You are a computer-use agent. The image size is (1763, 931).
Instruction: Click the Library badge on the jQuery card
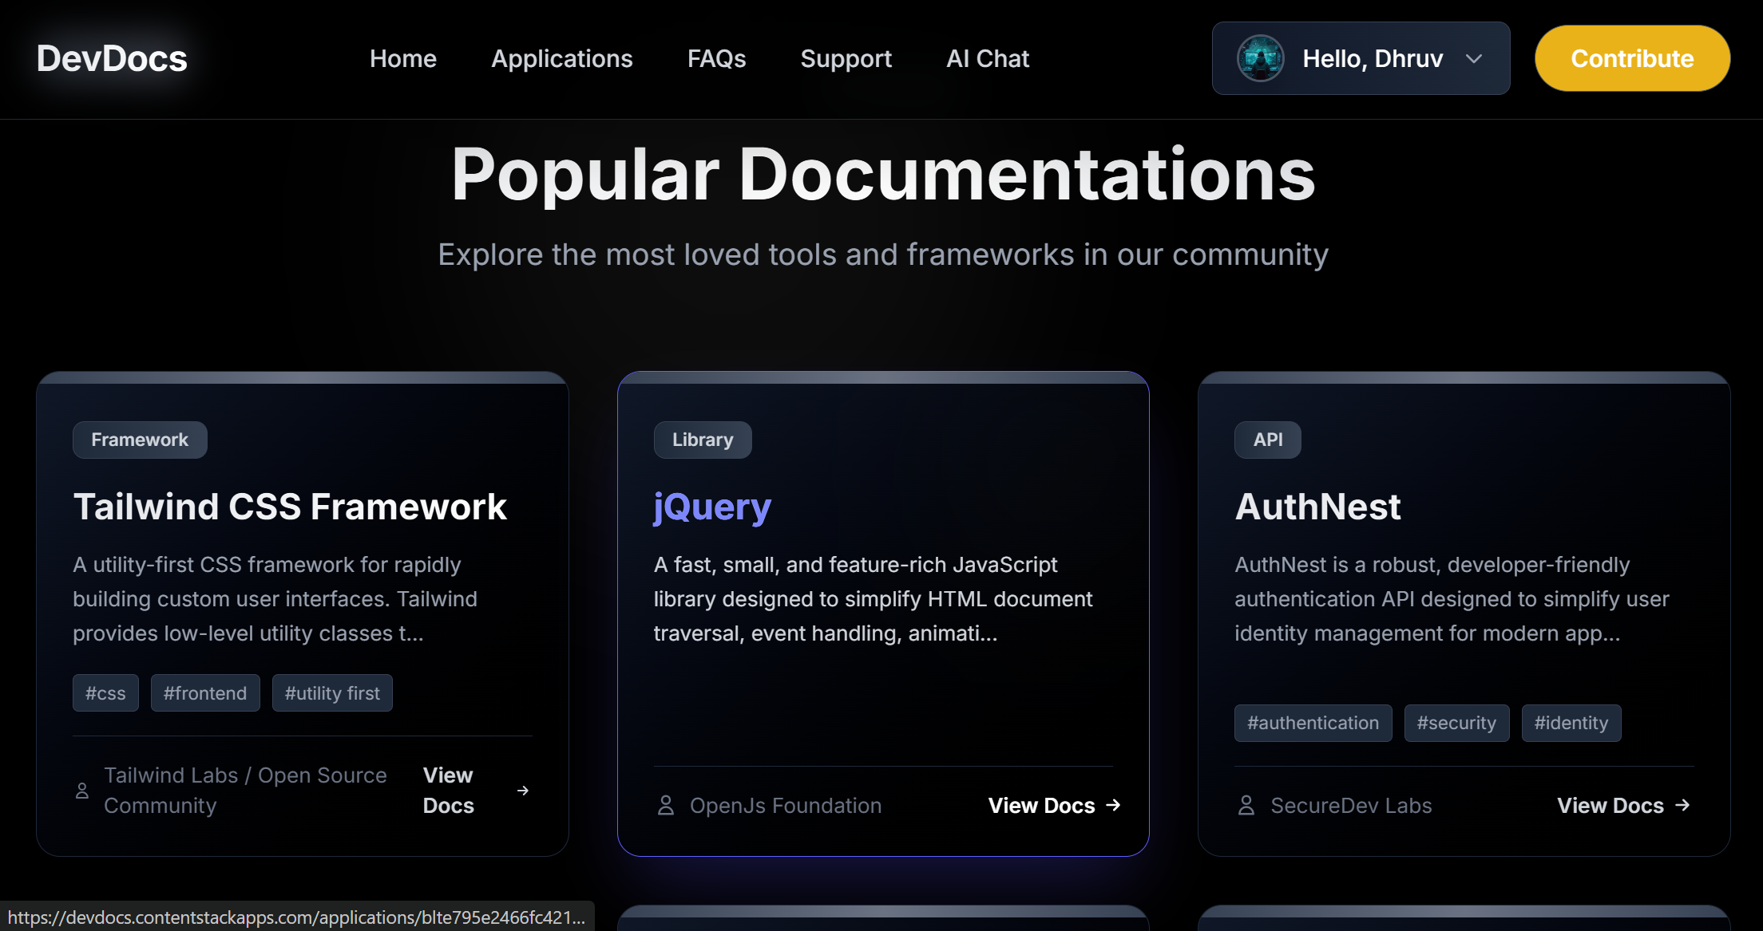pos(703,440)
